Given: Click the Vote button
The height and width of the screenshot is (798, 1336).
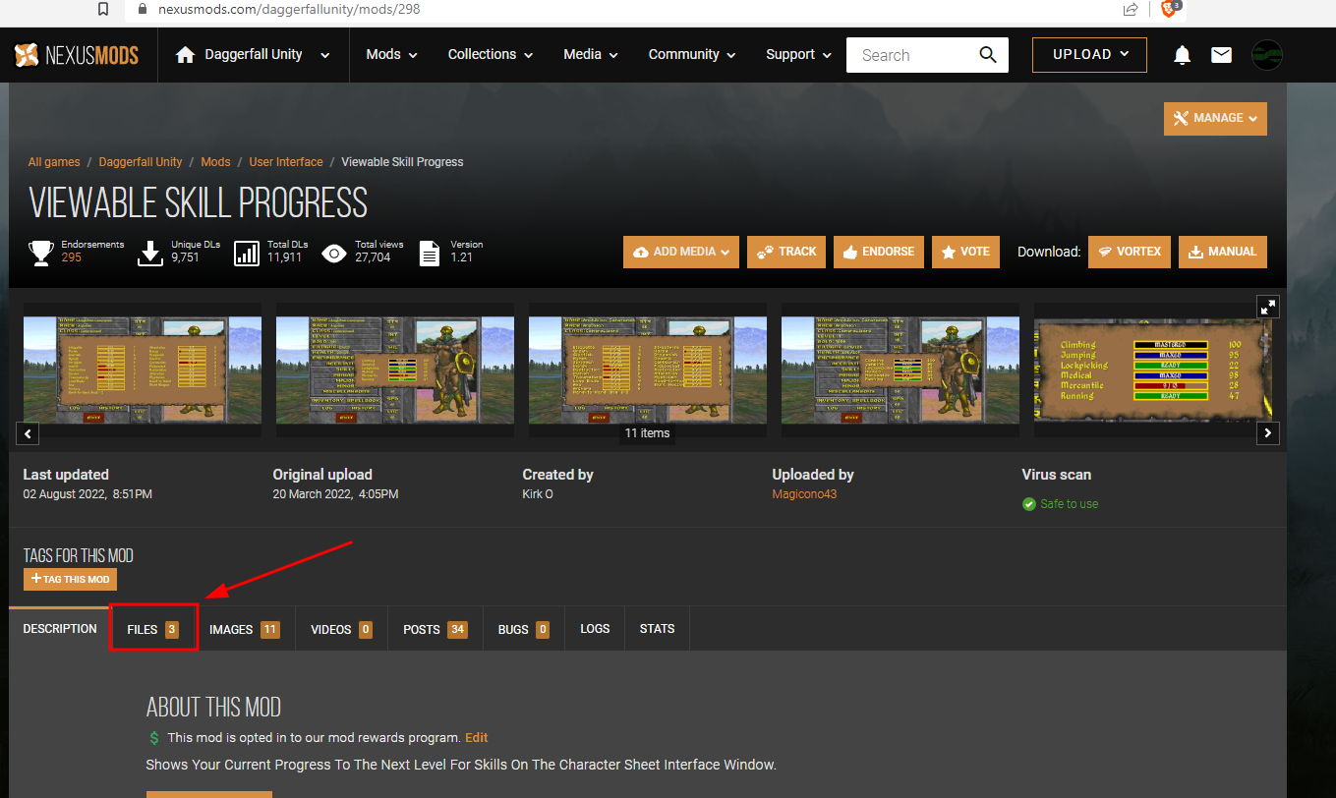Looking at the screenshot, I should coord(965,252).
